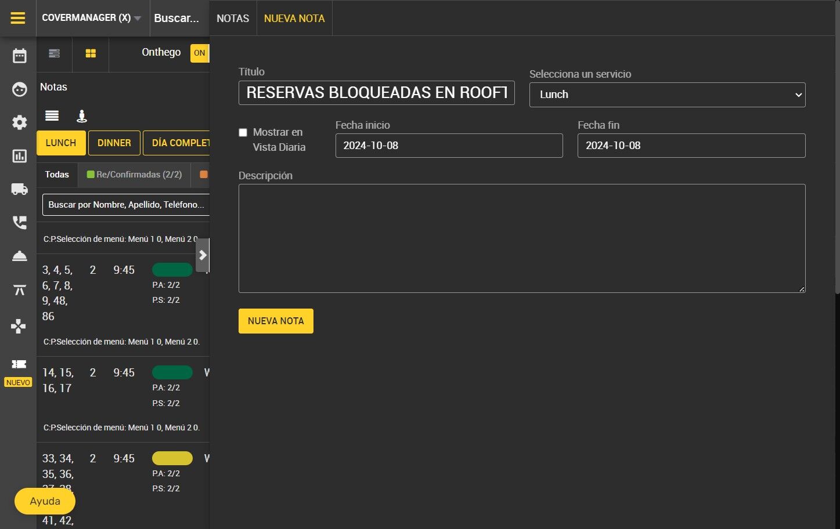840x529 pixels.
Task: Open the Selecciona un servicio dropdown
Action: pos(667,95)
